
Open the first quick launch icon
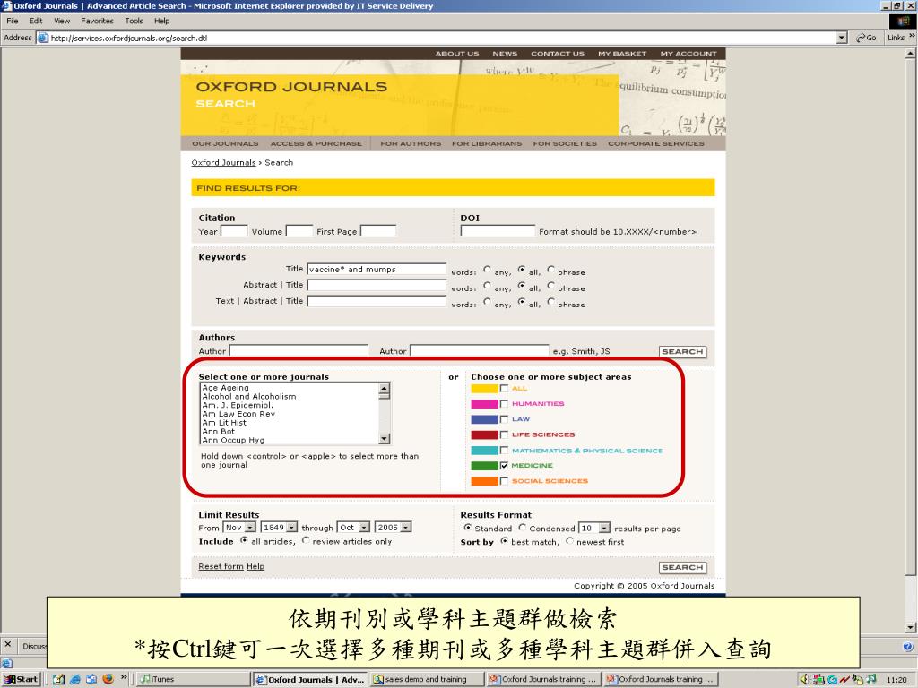(58, 679)
